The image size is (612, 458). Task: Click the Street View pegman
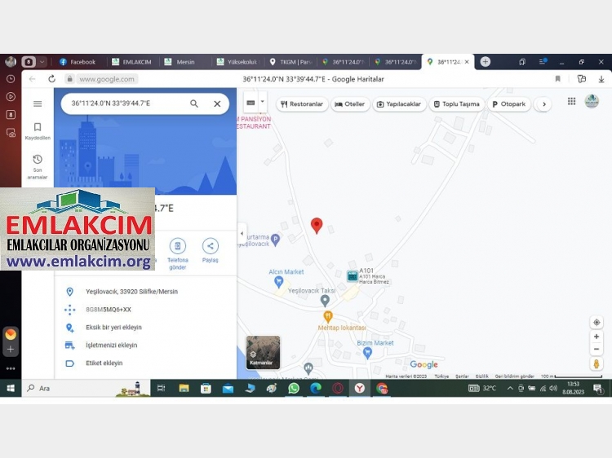point(596,364)
